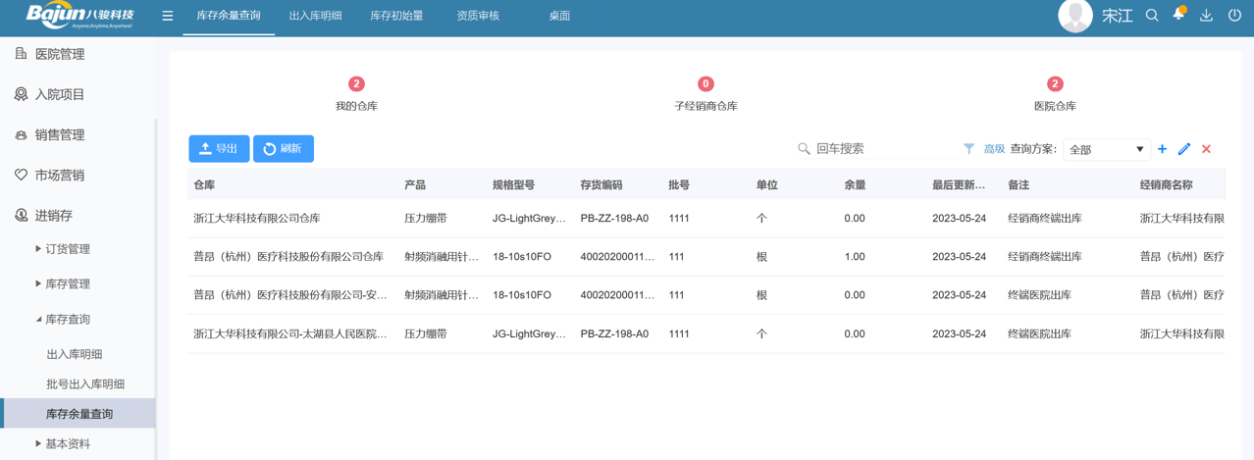Click the 导出 export button
The width and height of the screenshot is (1254, 460).
[x=219, y=149]
